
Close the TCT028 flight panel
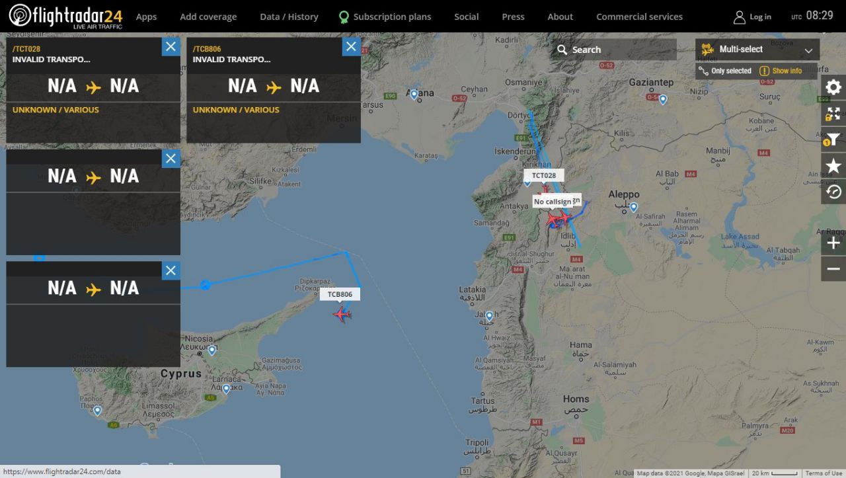coord(171,46)
